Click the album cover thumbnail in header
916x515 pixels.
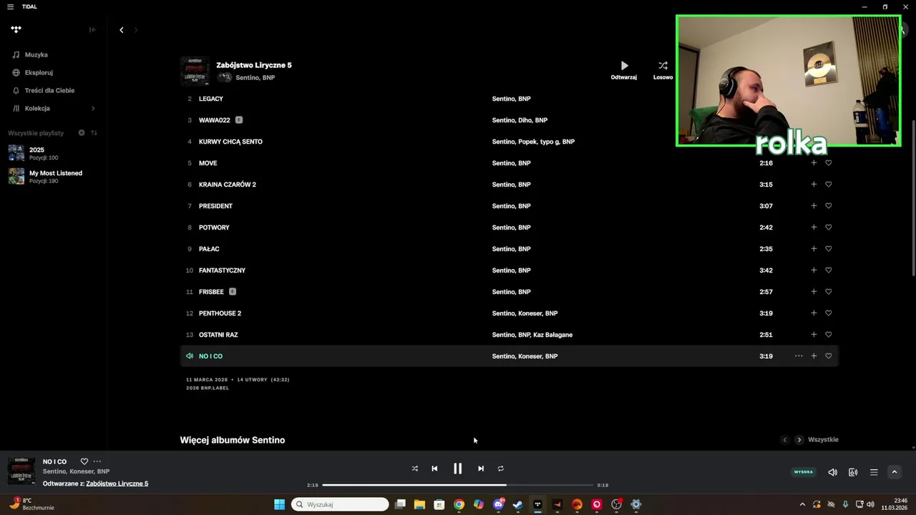[x=195, y=71]
